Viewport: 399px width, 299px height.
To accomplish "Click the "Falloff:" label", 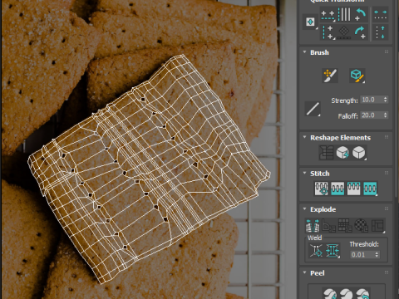I will [347, 116].
